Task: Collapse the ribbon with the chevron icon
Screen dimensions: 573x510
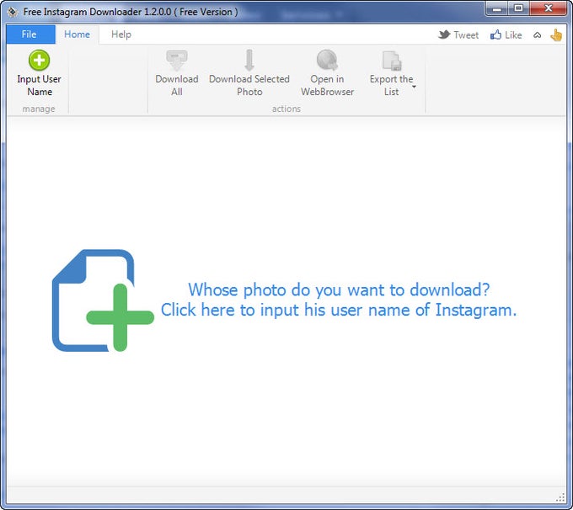Action: [538, 35]
